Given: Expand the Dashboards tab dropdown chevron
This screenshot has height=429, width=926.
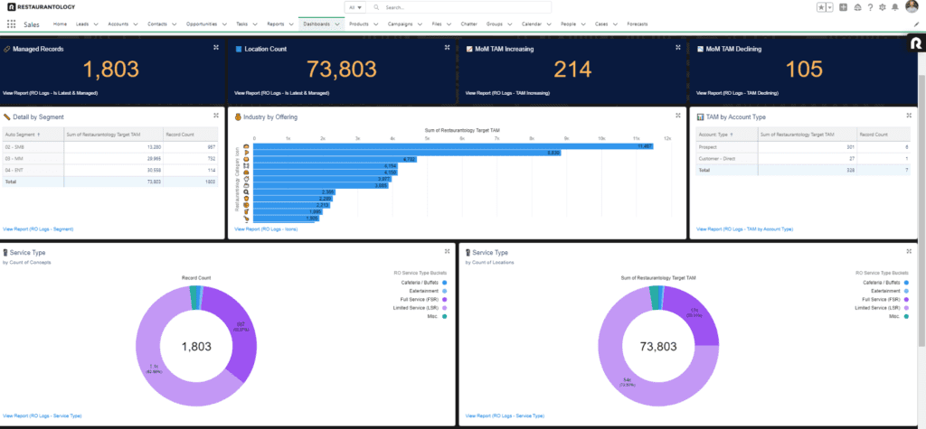Looking at the screenshot, I should (337, 24).
